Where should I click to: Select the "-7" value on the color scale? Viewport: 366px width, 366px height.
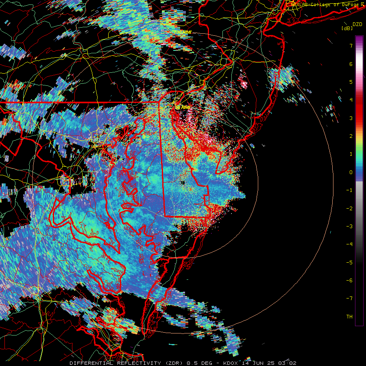[349, 298]
